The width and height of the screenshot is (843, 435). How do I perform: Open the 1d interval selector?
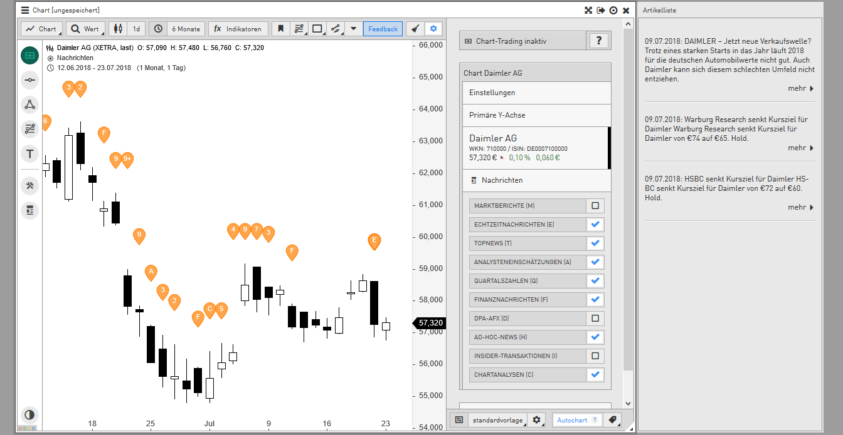click(x=136, y=29)
